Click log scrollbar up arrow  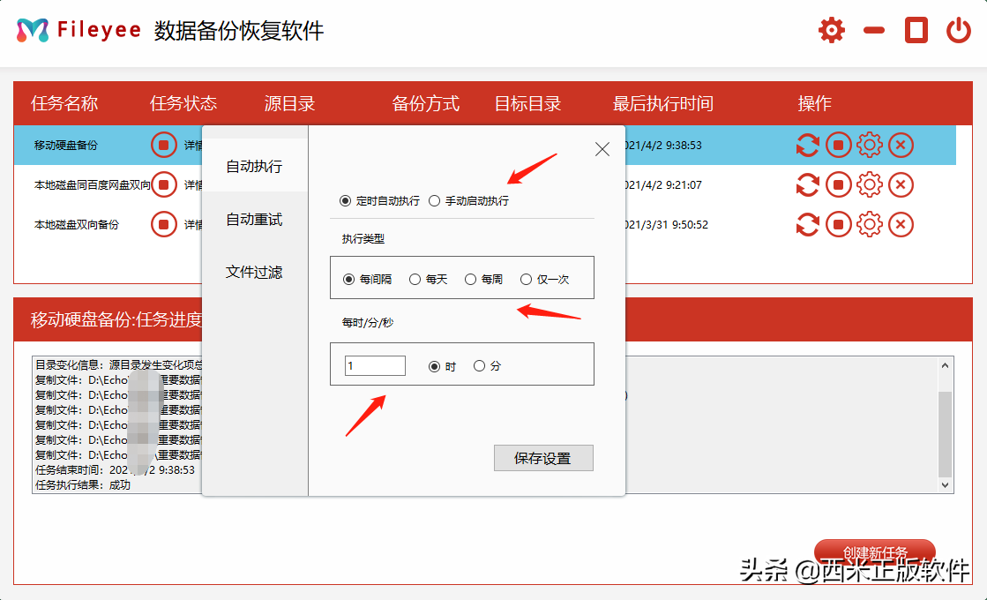point(945,366)
